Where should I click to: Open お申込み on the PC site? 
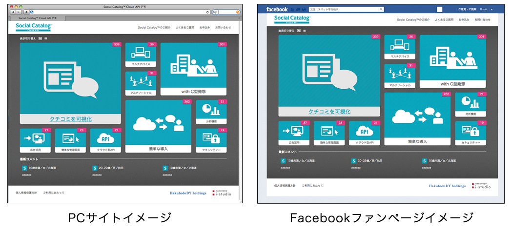tap(205, 28)
